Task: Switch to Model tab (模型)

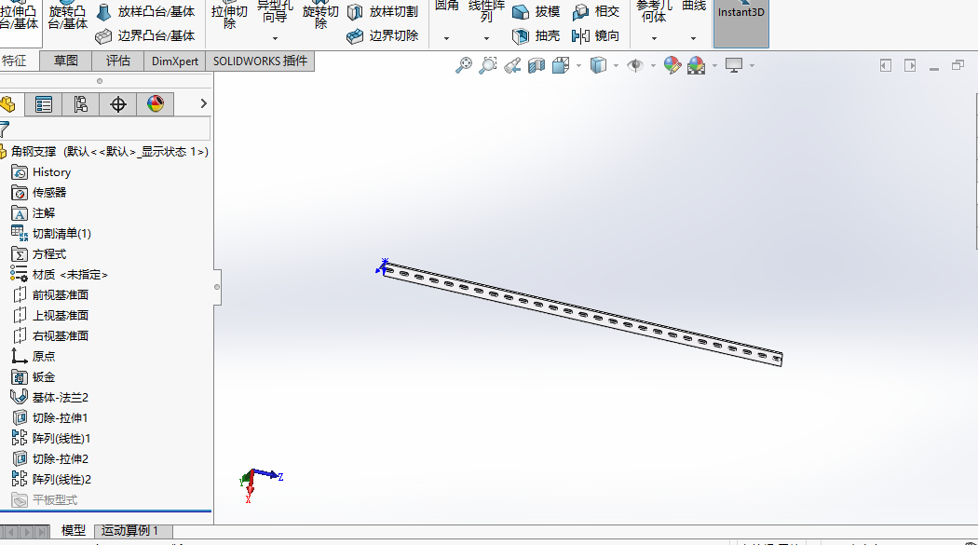Action: coord(73,531)
